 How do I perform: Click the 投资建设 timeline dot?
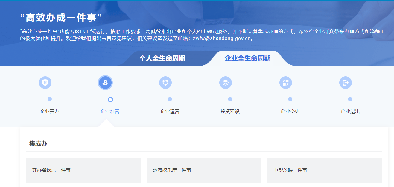(x=230, y=99)
